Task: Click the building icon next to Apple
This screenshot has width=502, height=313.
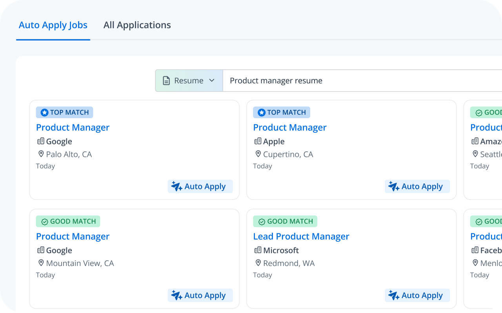Action: click(258, 141)
